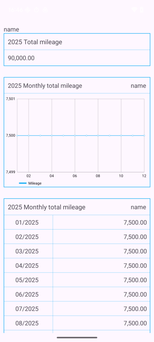Tap the 7,501 y-axis label
154x342 pixels.
pyautogui.click(x=10, y=99)
